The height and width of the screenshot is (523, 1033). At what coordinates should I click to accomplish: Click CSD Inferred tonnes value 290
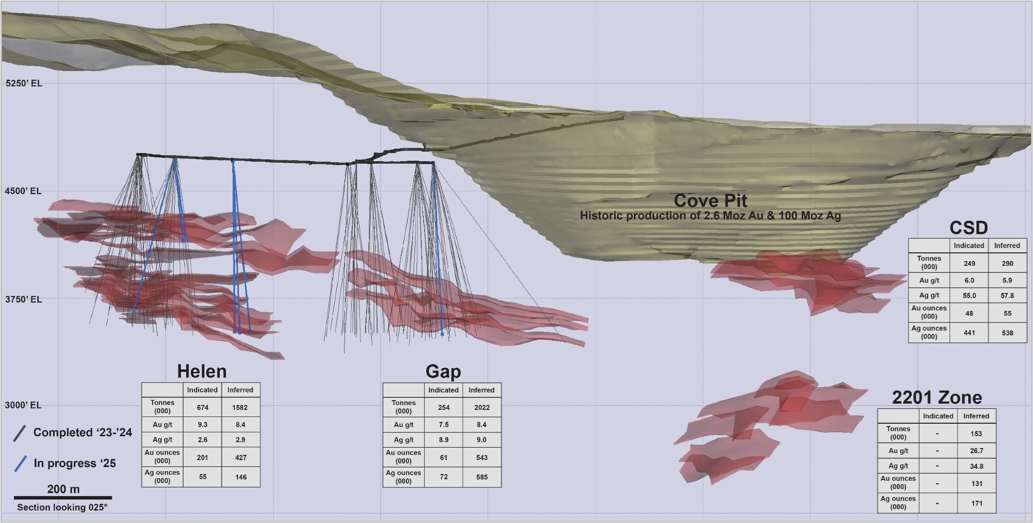click(x=1007, y=263)
